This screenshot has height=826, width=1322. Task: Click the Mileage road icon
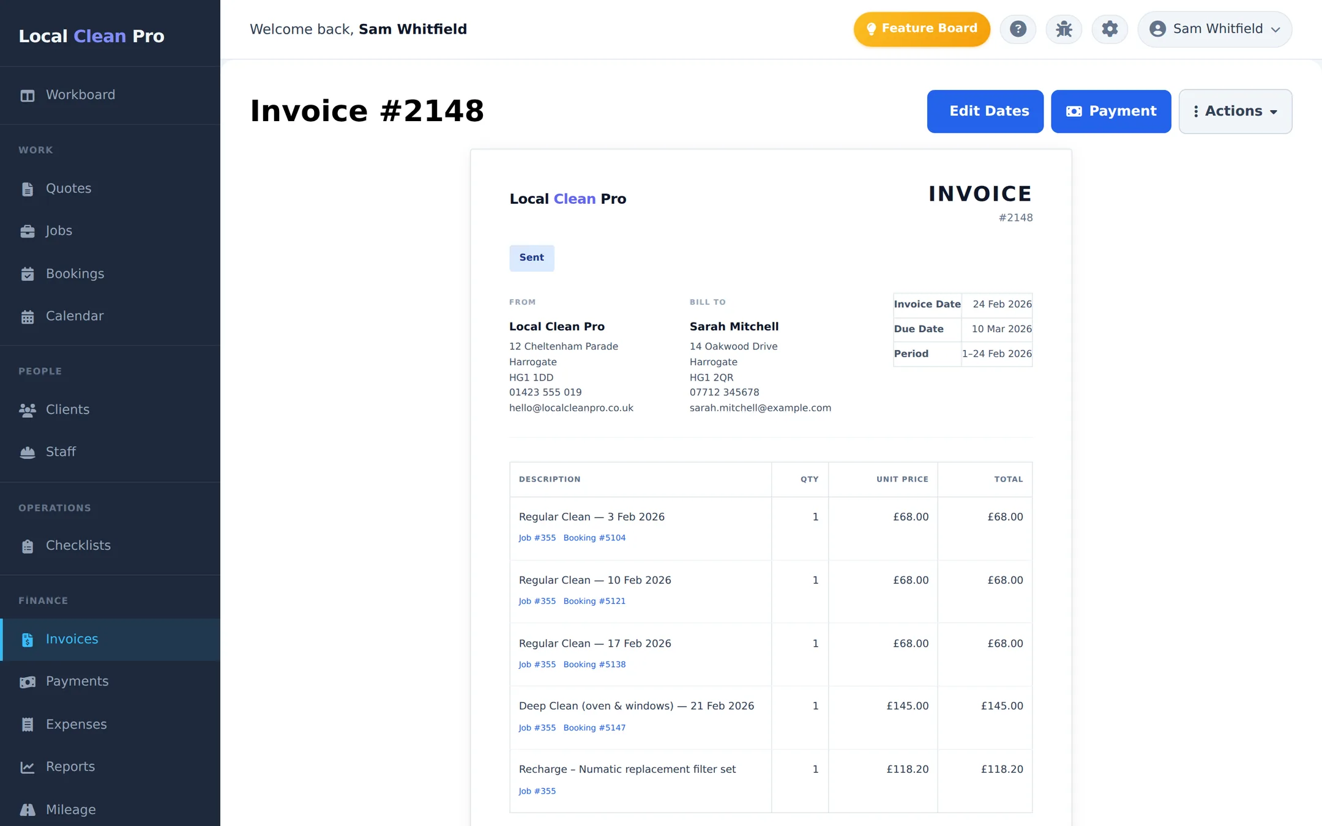pos(28,809)
